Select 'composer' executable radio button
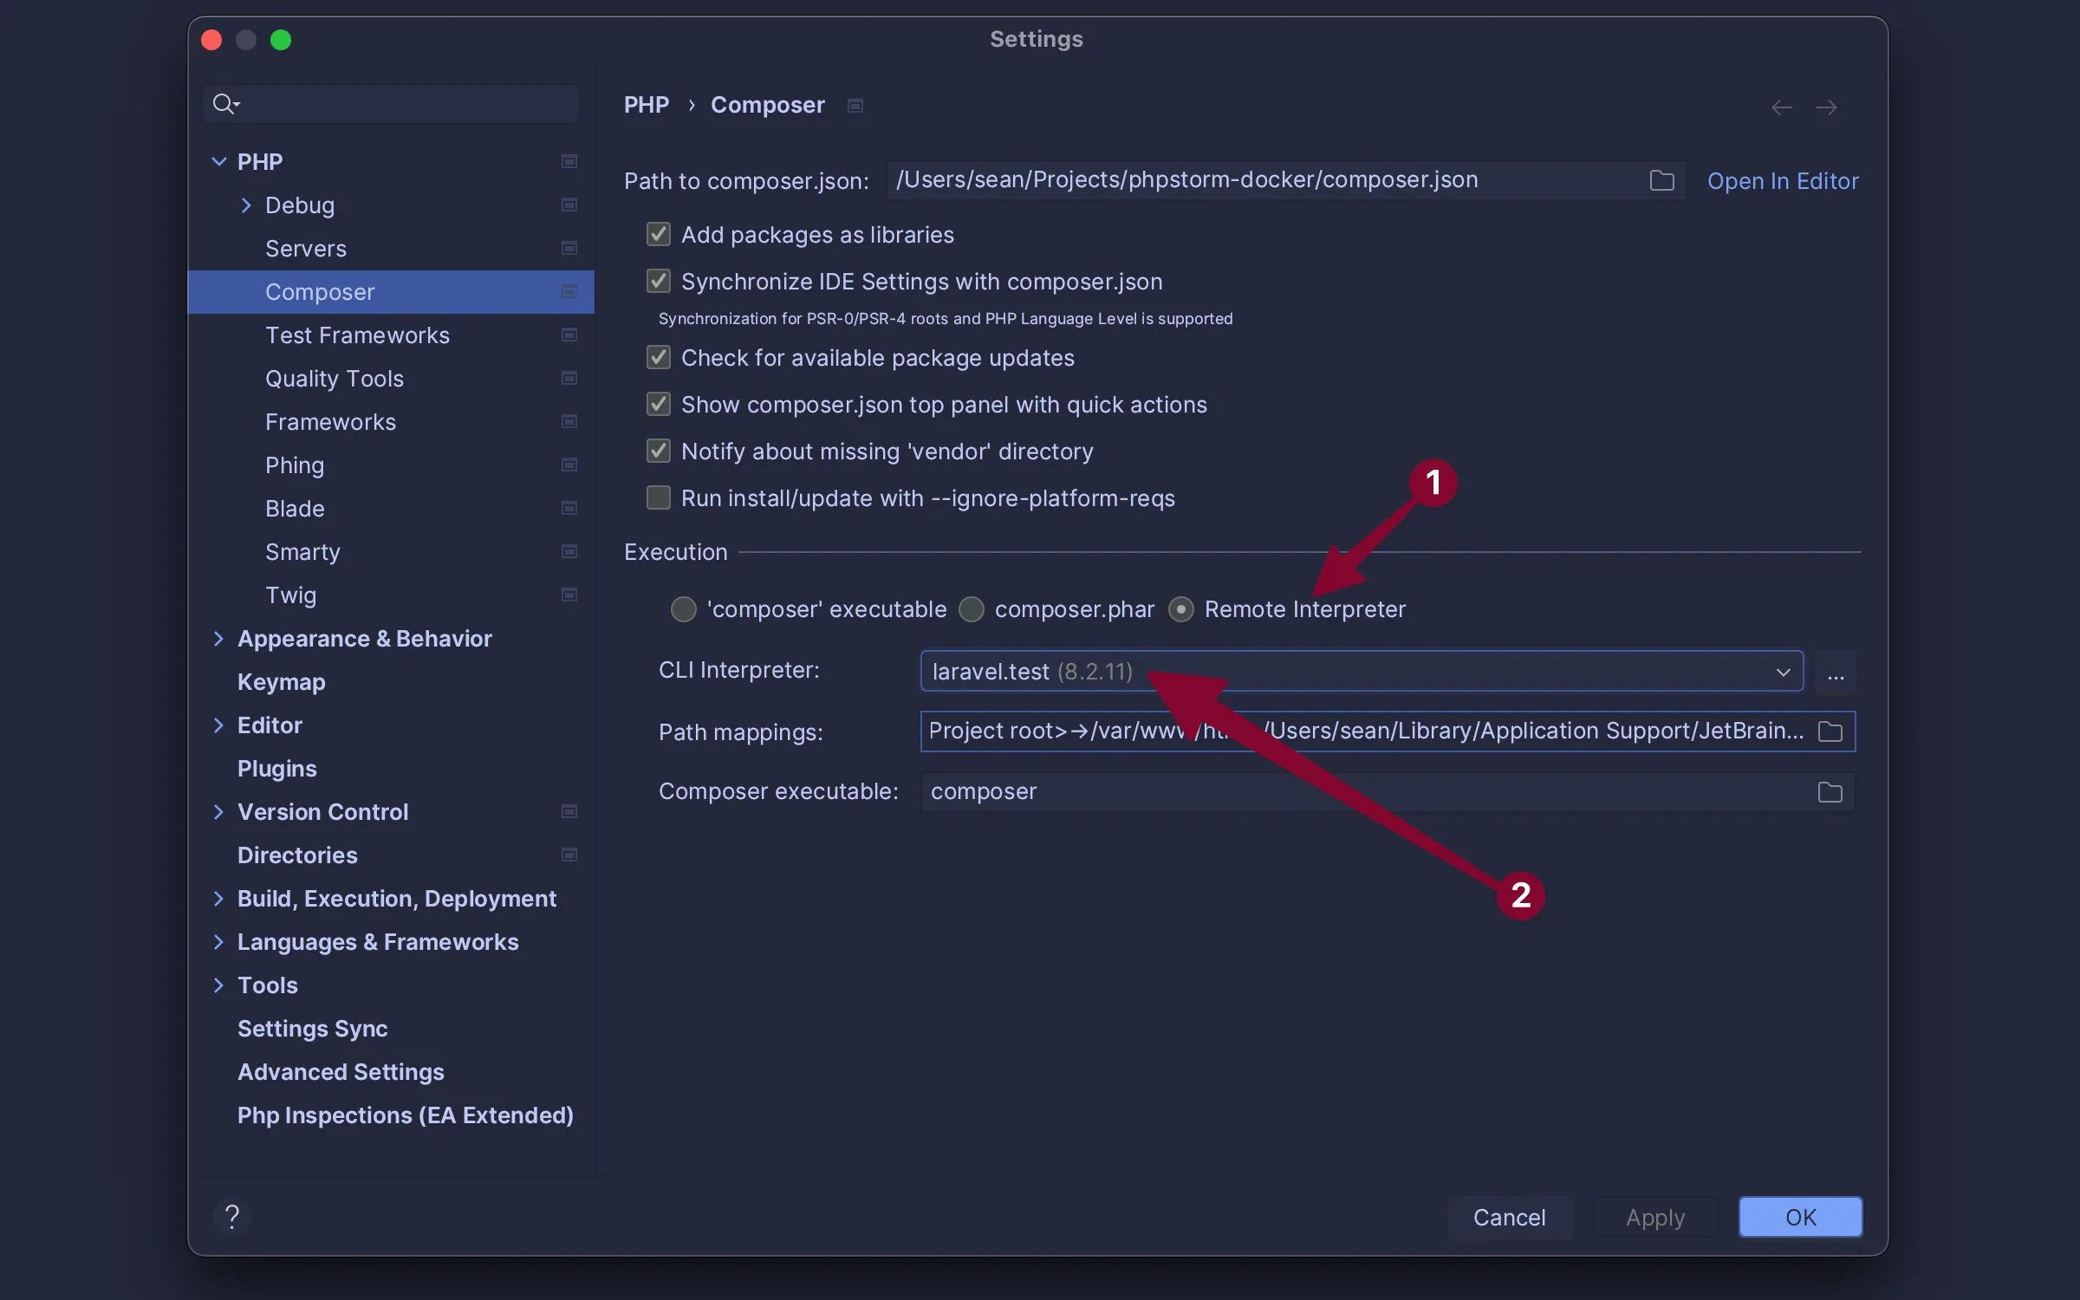The width and height of the screenshot is (2080, 1300). pyautogui.click(x=684, y=609)
